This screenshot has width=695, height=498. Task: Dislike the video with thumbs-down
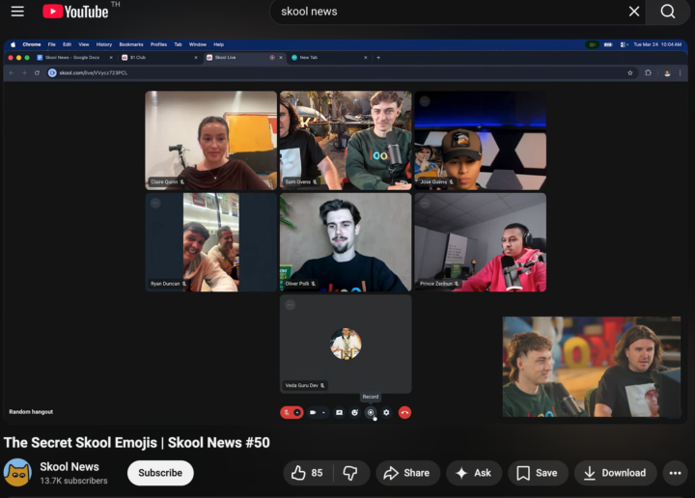coord(350,473)
